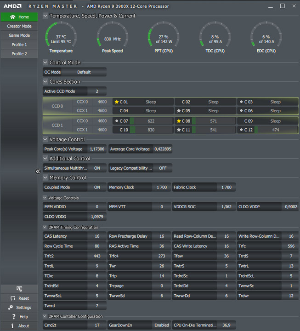This screenshot has width=300, height=331.
Task: Click the CAS Latency value 16
Action: coord(97,236)
